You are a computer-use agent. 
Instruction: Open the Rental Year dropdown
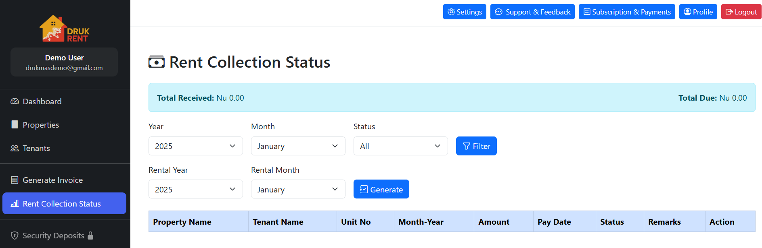tap(195, 189)
